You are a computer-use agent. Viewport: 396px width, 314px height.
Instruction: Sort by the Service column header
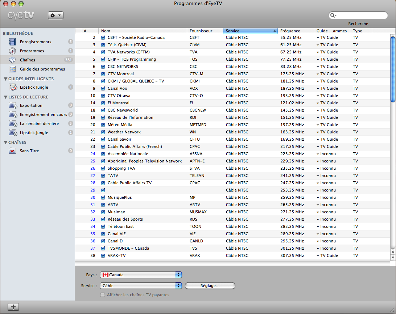pos(250,31)
